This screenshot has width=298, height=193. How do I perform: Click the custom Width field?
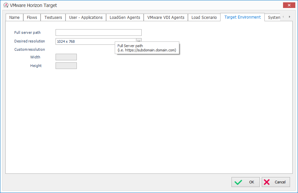(66, 57)
